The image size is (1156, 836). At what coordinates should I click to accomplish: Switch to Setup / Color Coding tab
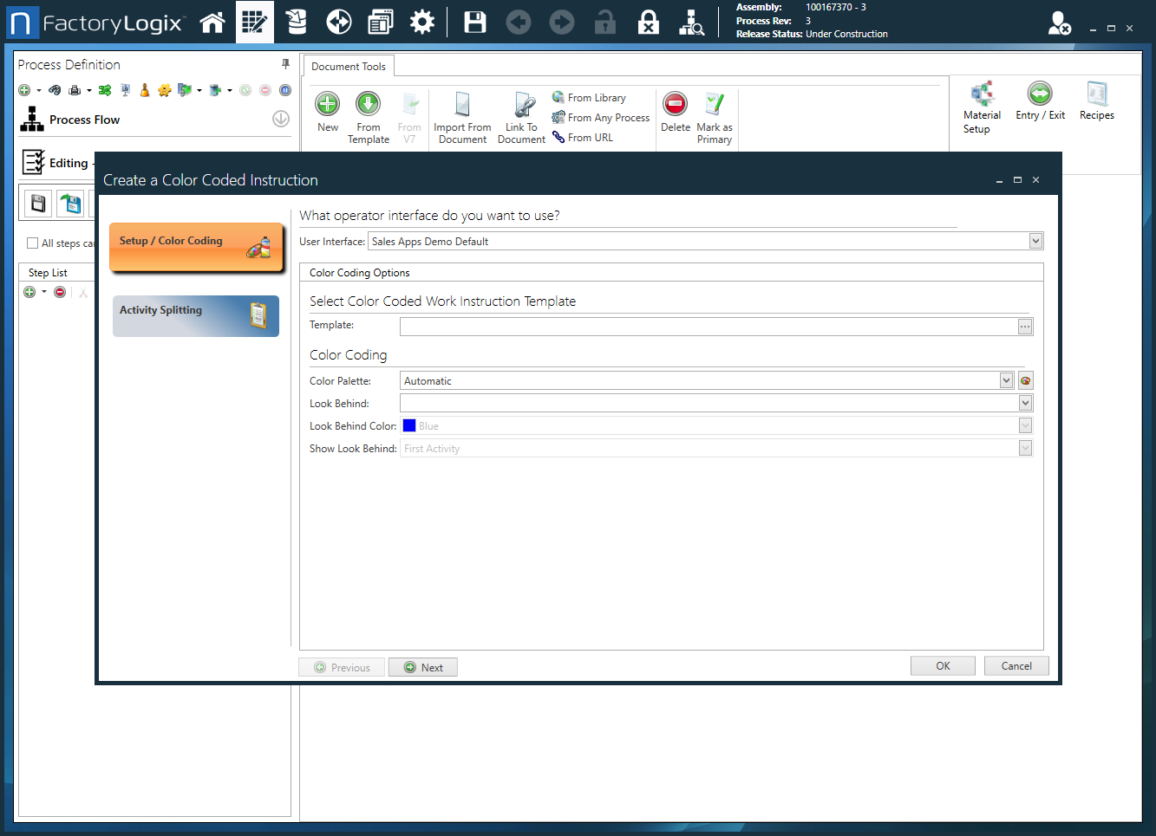pos(196,247)
